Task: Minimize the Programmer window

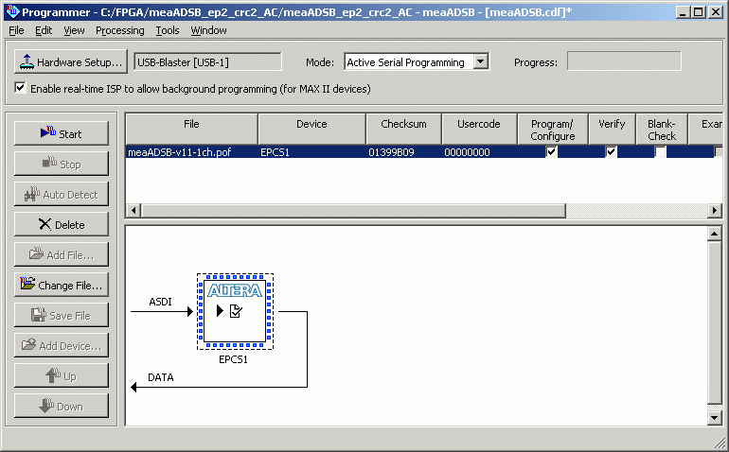Action: click(x=683, y=11)
